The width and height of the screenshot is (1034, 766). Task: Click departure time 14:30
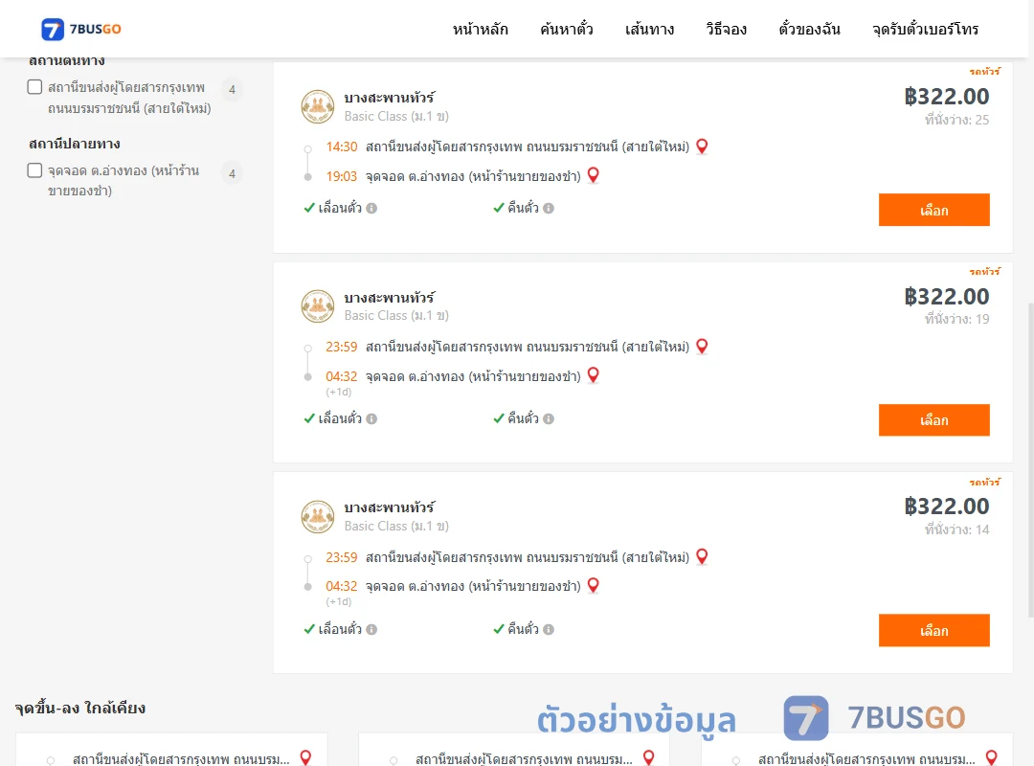click(342, 146)
